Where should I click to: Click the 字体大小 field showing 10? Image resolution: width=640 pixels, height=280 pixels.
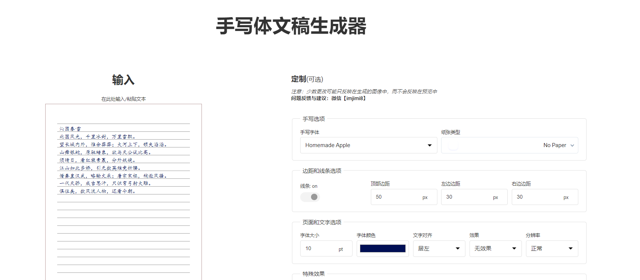click(x=326, y=249)
